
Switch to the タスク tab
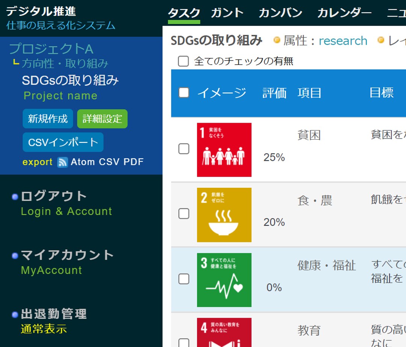184,13
